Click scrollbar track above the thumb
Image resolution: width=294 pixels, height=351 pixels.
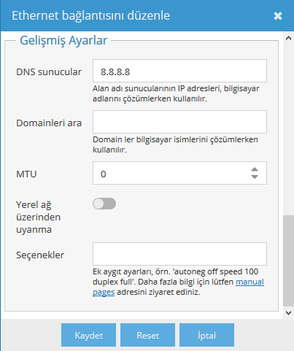[x=288, y=129]
